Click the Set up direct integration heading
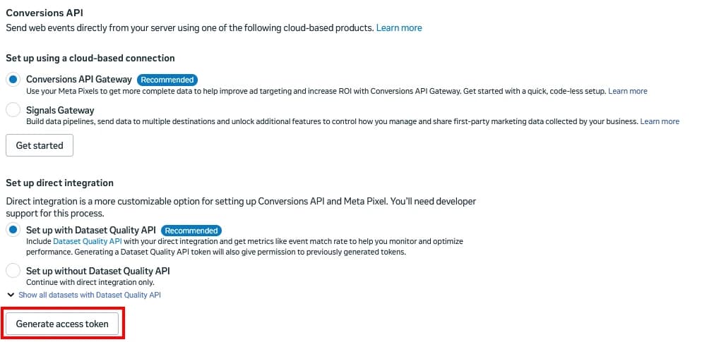This screenshot has height=342, width=702. 59,183
